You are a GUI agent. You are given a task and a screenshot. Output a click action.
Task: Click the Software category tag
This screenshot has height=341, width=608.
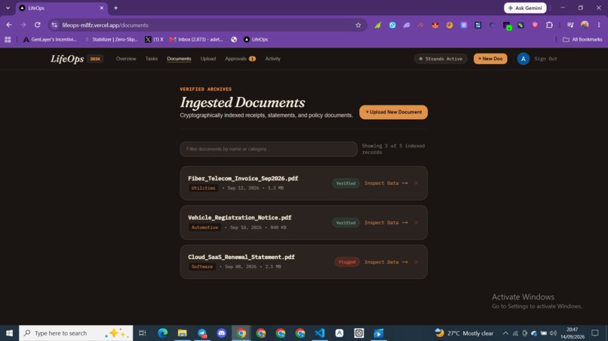click(x=202, y=266)
